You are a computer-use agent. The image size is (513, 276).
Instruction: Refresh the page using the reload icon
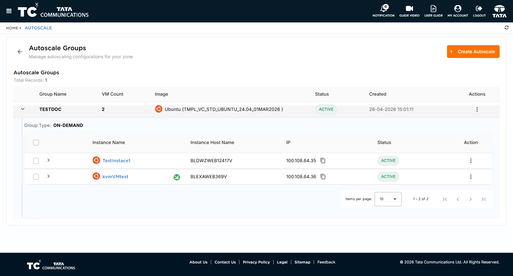tap(506, 28)
